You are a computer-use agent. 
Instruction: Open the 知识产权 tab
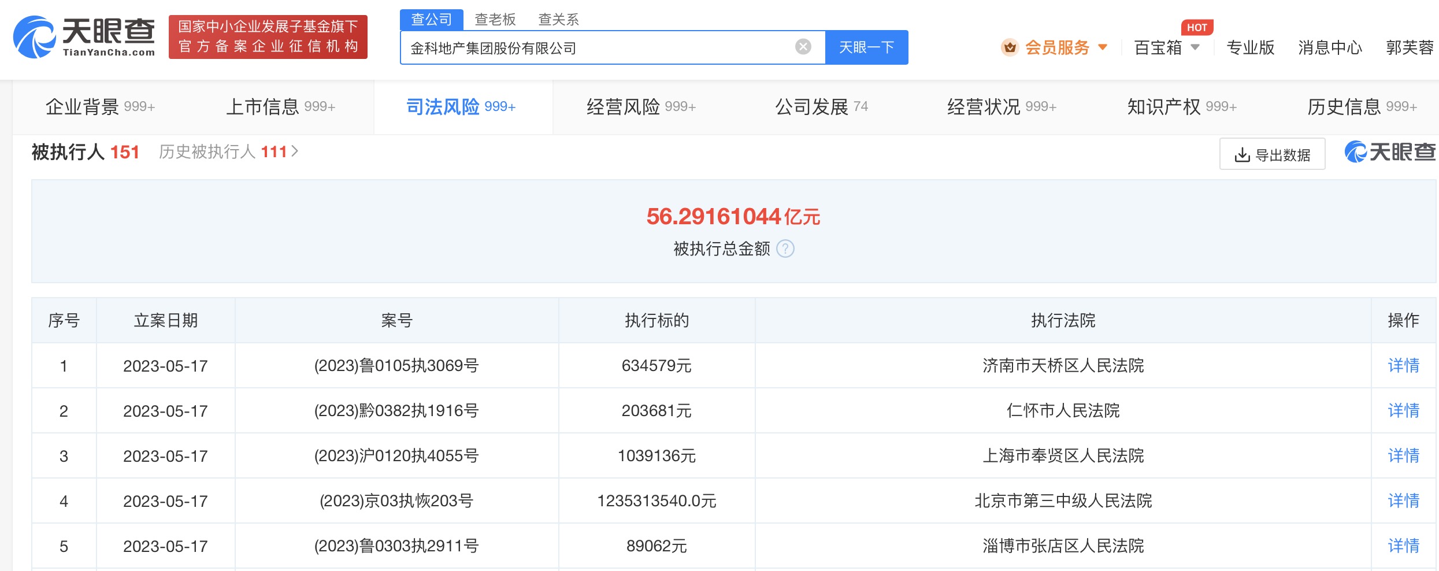(1182, 107)
